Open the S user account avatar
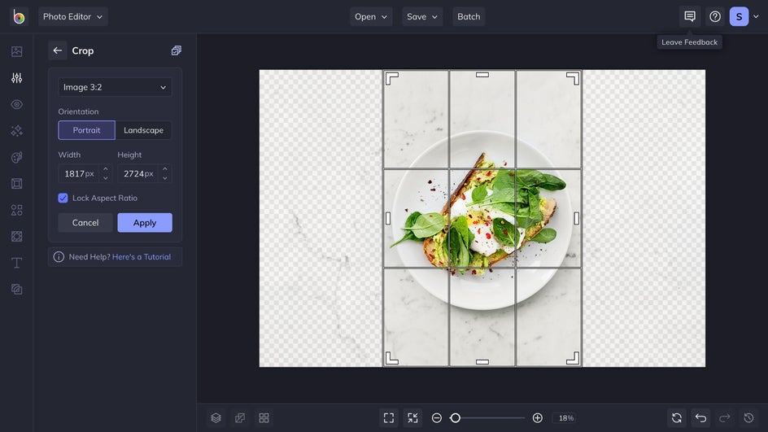The image size is (768, 432). 739,16
